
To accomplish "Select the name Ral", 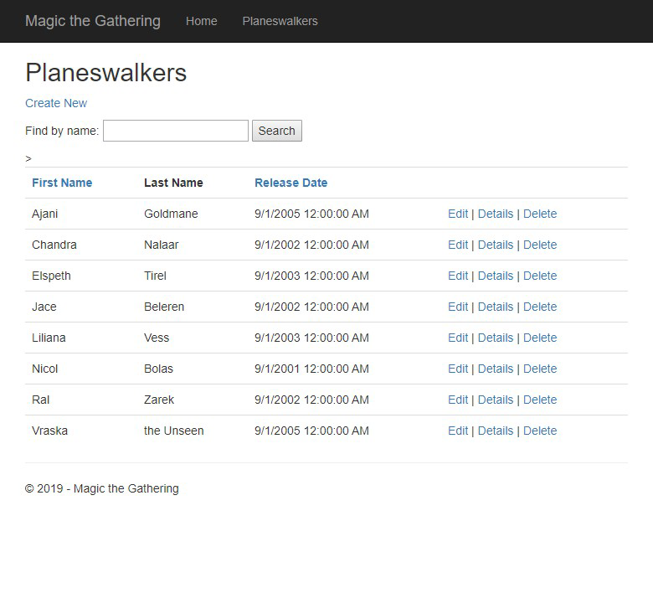I will [x=40, y=400].
